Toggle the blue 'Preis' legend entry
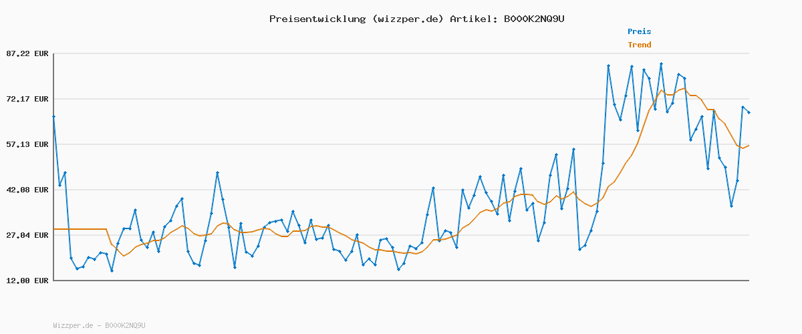Screen dimensions: 802x334 coord(639,31)
